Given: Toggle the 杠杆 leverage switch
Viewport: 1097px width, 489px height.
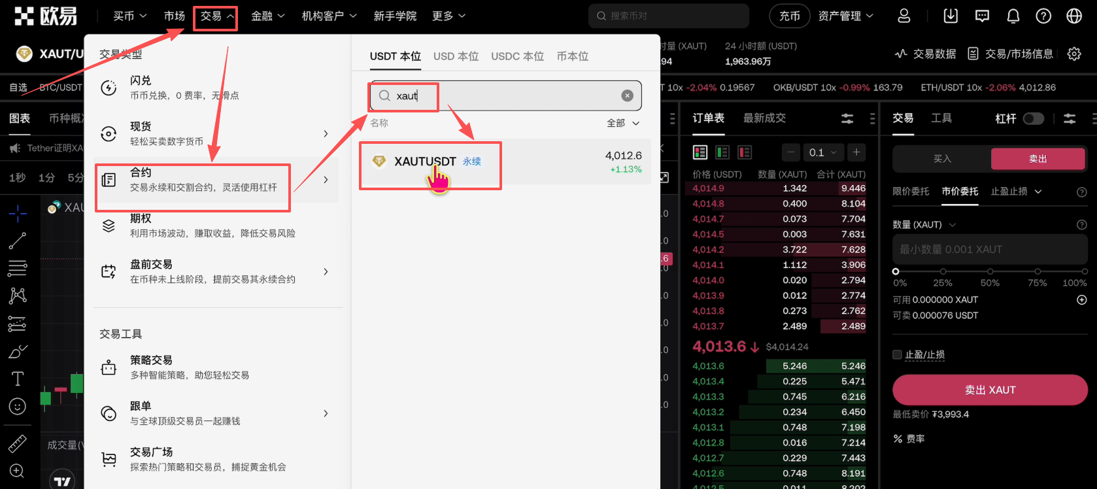Looking at the screenshot, I should coord(1033,118).
